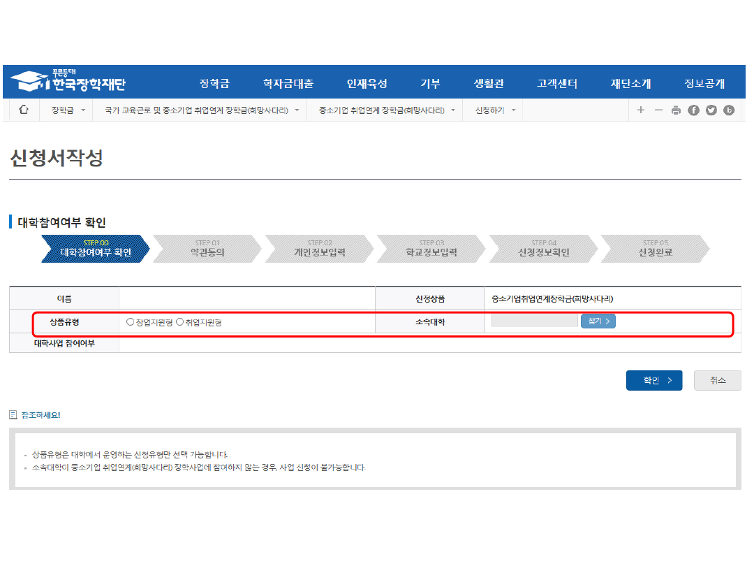Viewport: 754px width, 566px height.
Task: Share page via Twitter icon
Action: [711, 110]
